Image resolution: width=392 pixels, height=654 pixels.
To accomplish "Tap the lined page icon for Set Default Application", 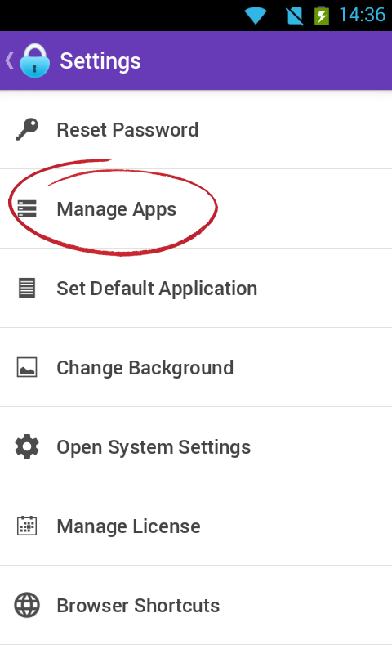I will (x=27, y=288).
